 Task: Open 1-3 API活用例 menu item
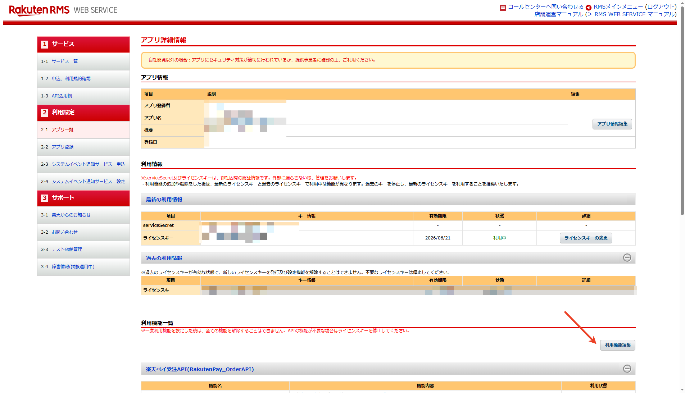(83, 96)
